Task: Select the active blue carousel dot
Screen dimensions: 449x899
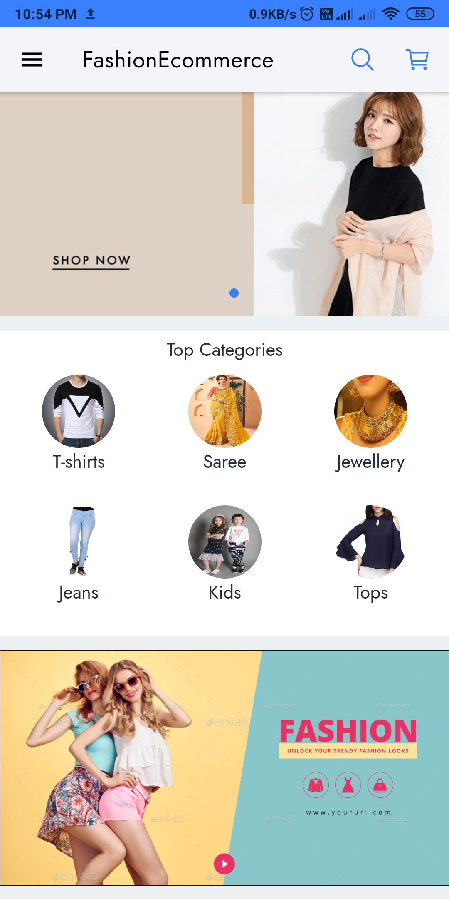Action: 234,293
